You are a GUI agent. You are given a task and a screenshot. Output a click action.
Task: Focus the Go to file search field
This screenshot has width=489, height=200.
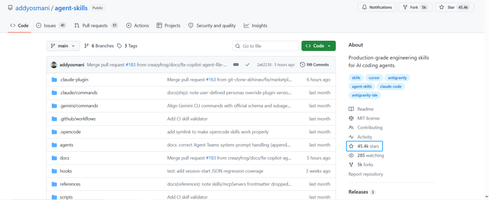coord(265,46)
